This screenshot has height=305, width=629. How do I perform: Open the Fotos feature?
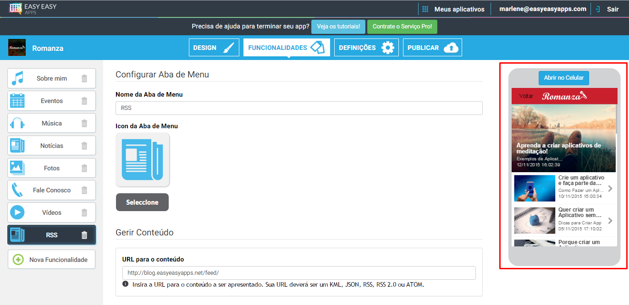coord(46,168)
